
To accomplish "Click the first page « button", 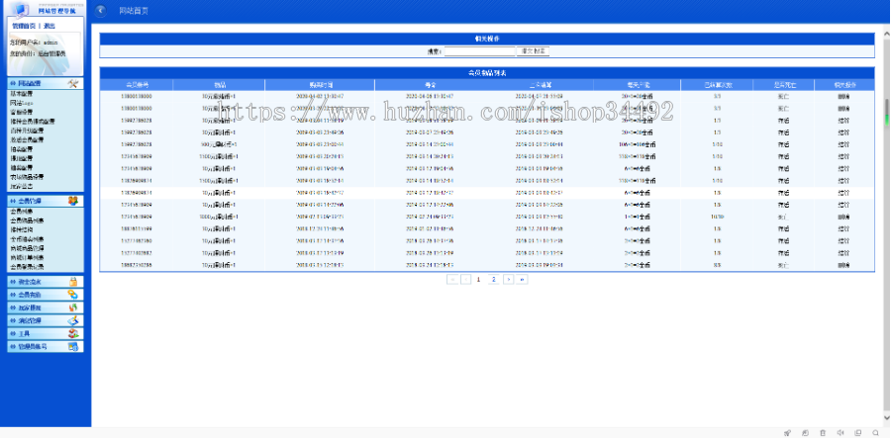I will (452, 279).
